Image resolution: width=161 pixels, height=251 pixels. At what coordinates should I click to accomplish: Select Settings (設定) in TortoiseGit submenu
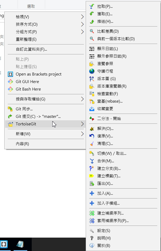click(104, 231)
